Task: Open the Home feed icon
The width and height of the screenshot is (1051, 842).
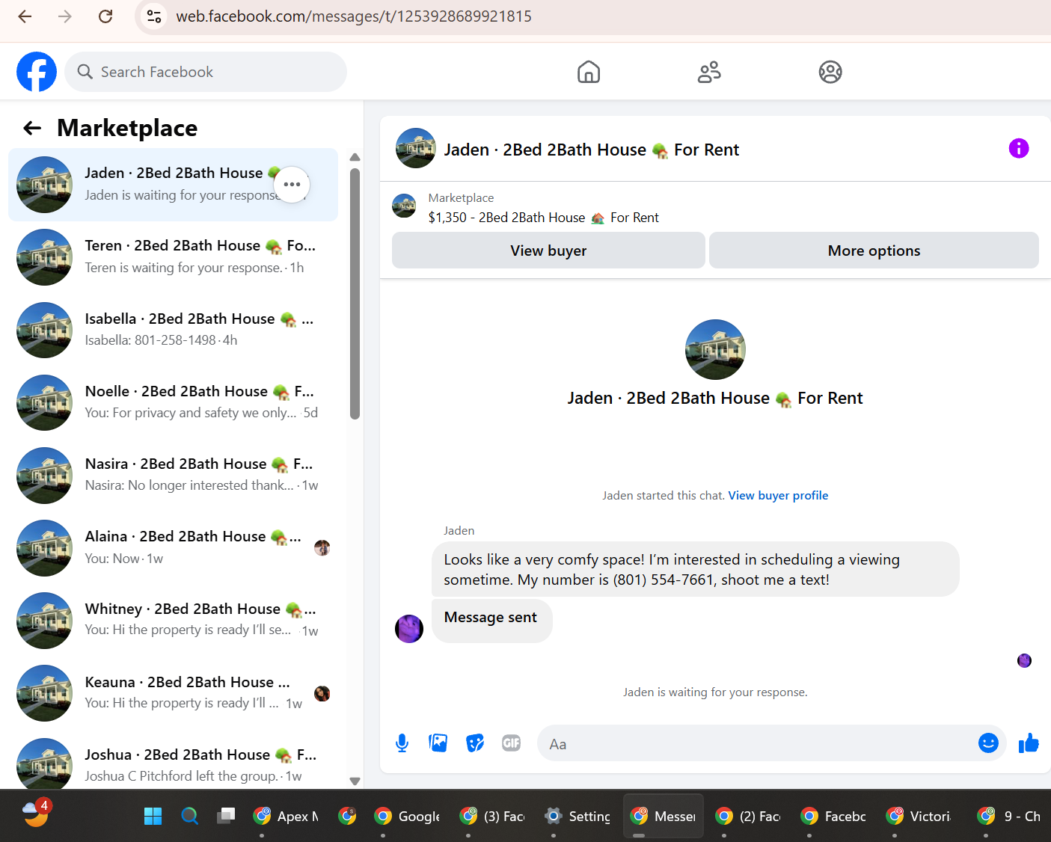Action: 589,72
